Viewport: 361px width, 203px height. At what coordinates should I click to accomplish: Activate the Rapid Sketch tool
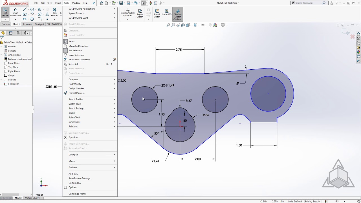click(x=157, y=14)
